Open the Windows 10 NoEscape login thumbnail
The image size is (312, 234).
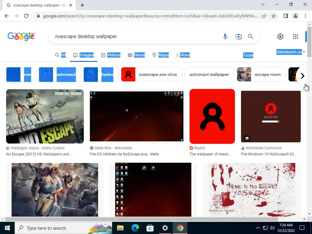pyautogui.click(x=271, y=116)
